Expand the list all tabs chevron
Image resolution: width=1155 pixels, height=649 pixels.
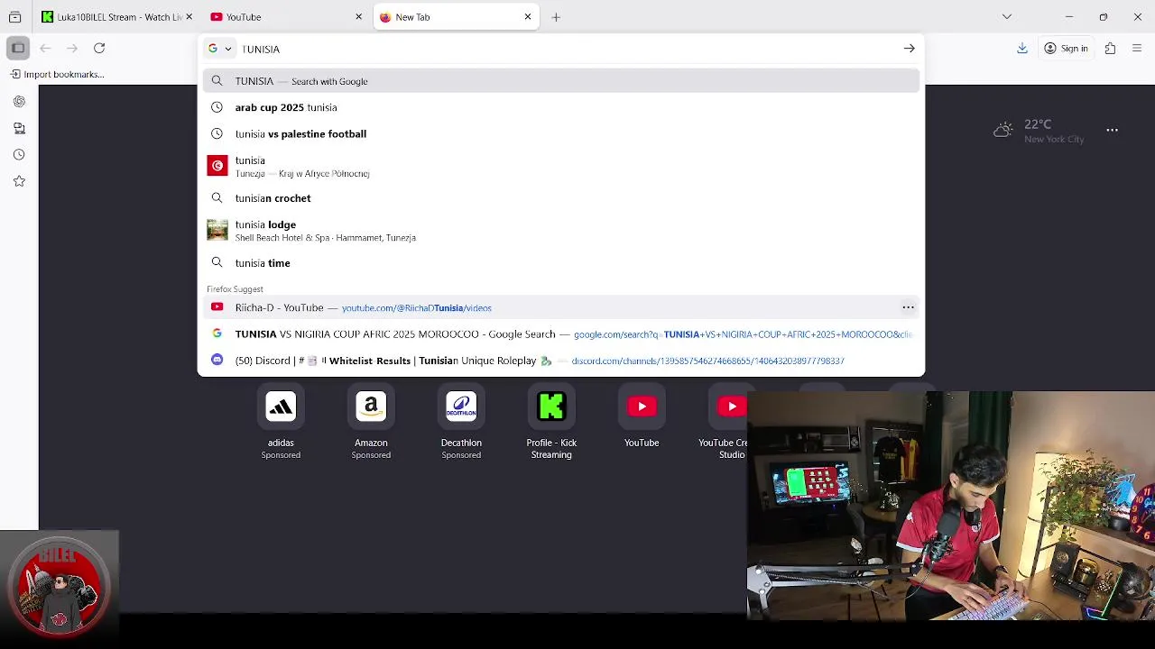coord(1007,17)
